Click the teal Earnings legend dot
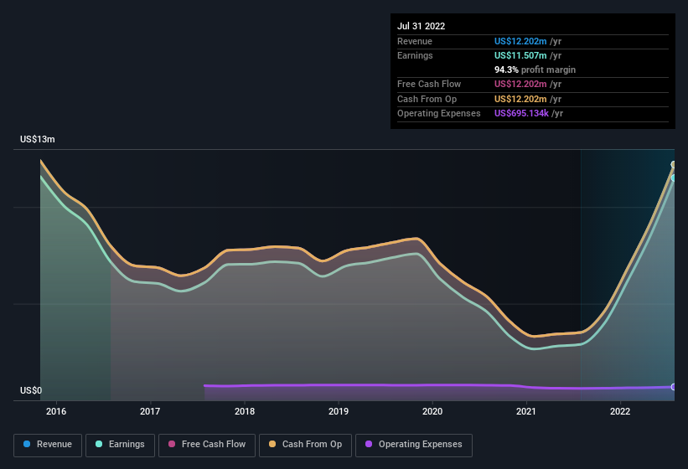 point(99,444)
